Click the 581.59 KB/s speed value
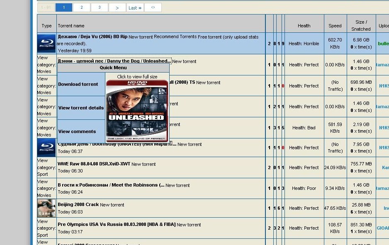 click(x=335, y=128)
